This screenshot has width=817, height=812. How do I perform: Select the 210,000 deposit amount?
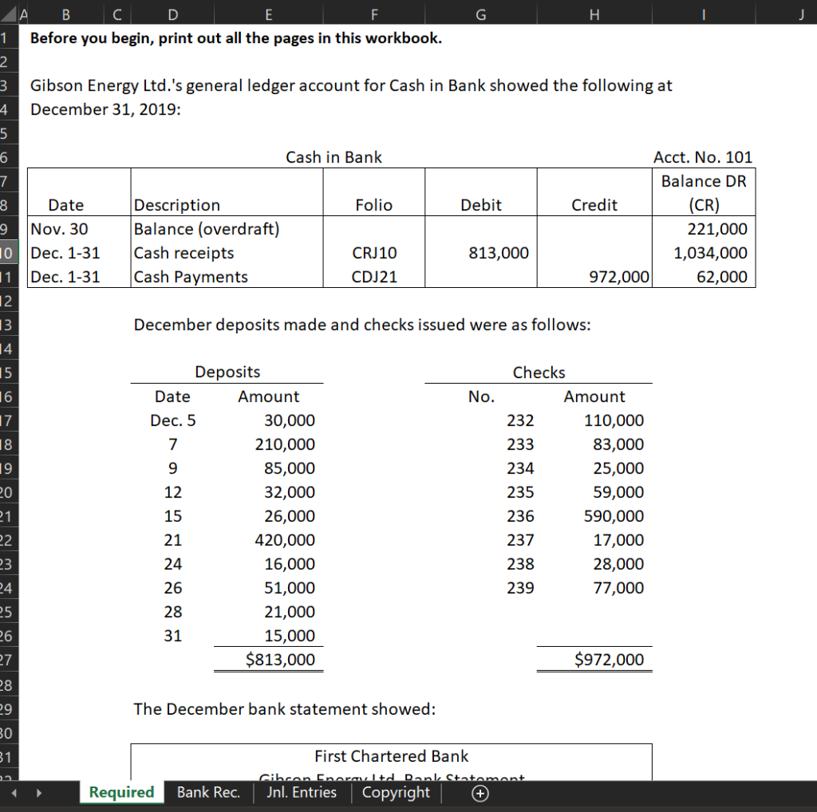(268, 444)
